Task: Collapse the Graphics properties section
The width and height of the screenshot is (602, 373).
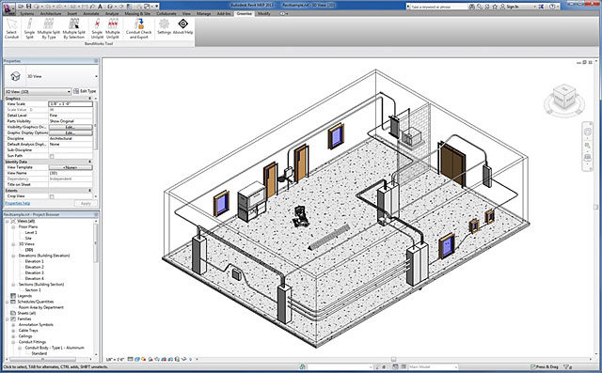Action: click(x=90, y=99)
